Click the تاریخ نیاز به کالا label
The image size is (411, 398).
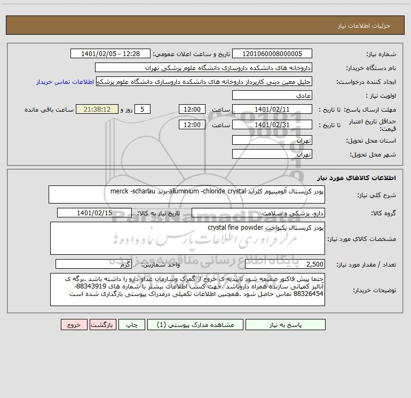(159, 213)
